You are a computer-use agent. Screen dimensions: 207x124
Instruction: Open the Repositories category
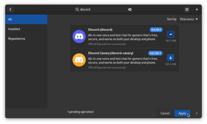[26, 39]
